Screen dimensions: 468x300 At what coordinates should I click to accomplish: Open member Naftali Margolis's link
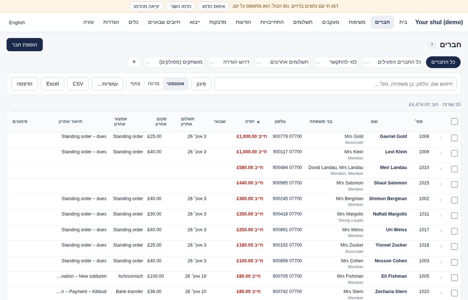[x=390, y=214]
